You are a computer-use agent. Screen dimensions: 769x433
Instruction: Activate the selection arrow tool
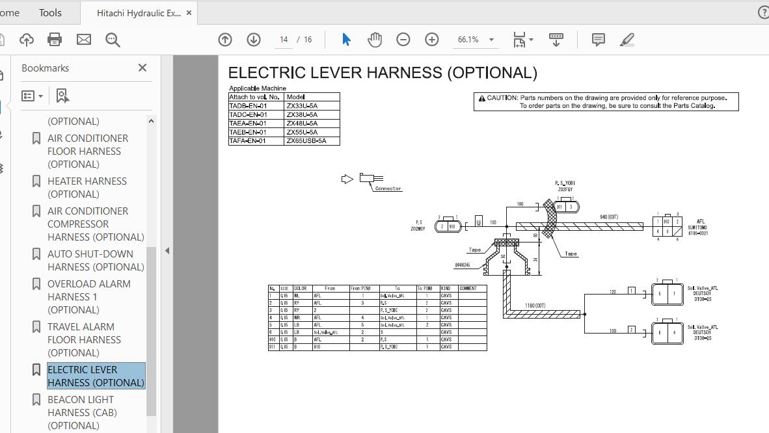coord(346,40)
